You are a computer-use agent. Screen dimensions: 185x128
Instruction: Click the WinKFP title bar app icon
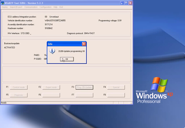point(2,3)
